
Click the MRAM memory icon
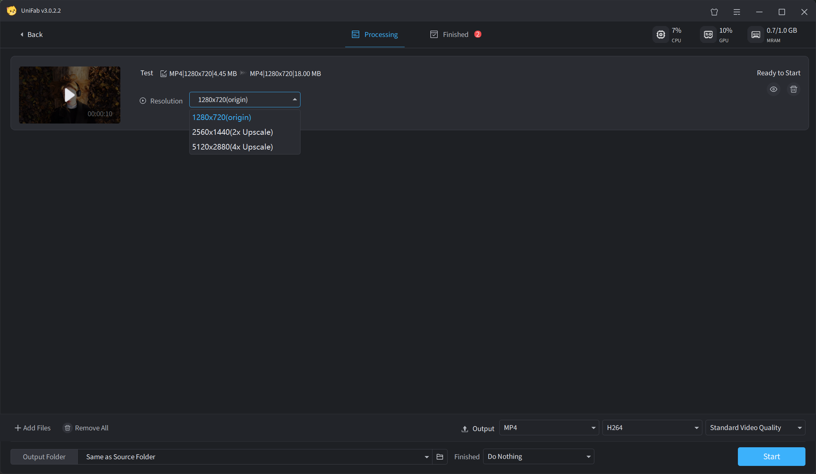(755, 34)
